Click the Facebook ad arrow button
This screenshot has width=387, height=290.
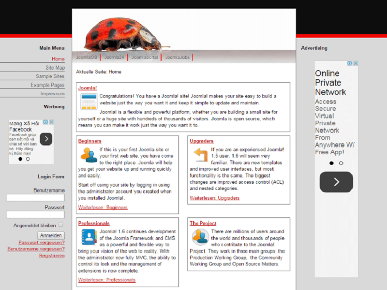pos(46,139)
